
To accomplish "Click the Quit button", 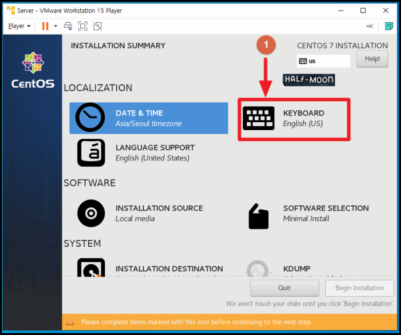I will [284, 288].
